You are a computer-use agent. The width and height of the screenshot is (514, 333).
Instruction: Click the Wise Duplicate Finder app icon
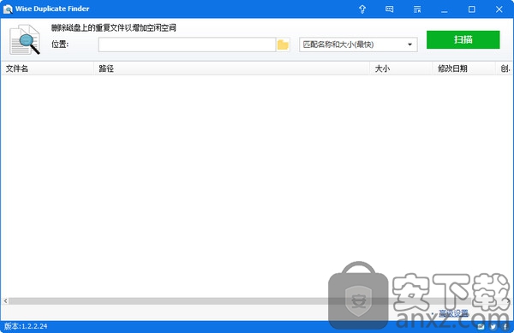[x=8, y=9]
